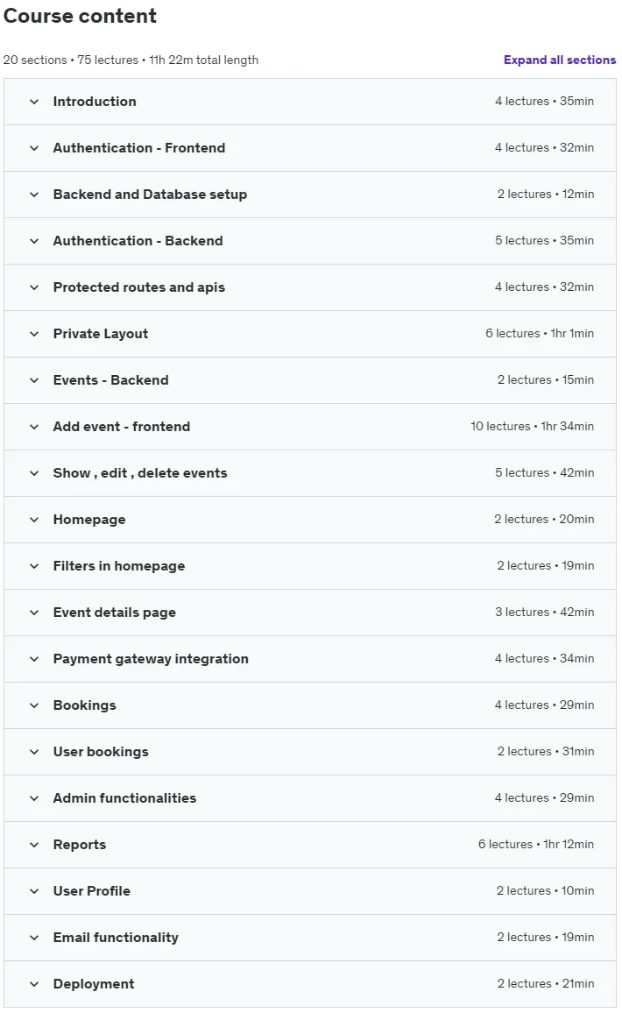Expand Event details page section
This screenshot has width=622, height=1013.
[310, 613]
